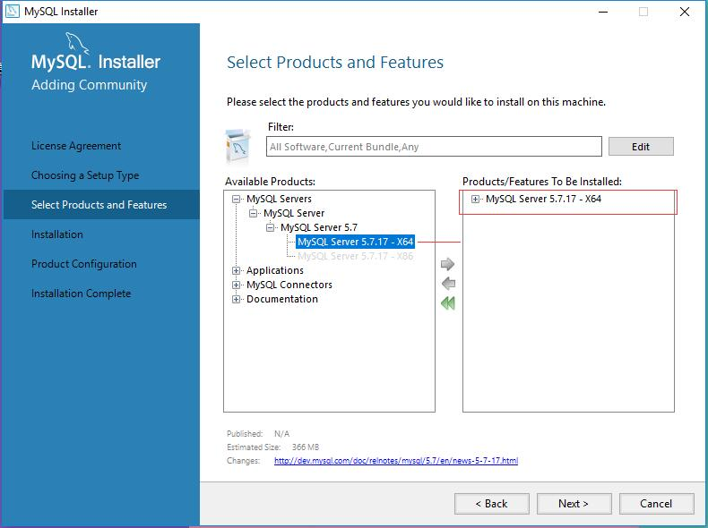Click the MySQL dolphin logo in sidebar
This screenshot has height=528, width=708.
(x=77, y=43)
